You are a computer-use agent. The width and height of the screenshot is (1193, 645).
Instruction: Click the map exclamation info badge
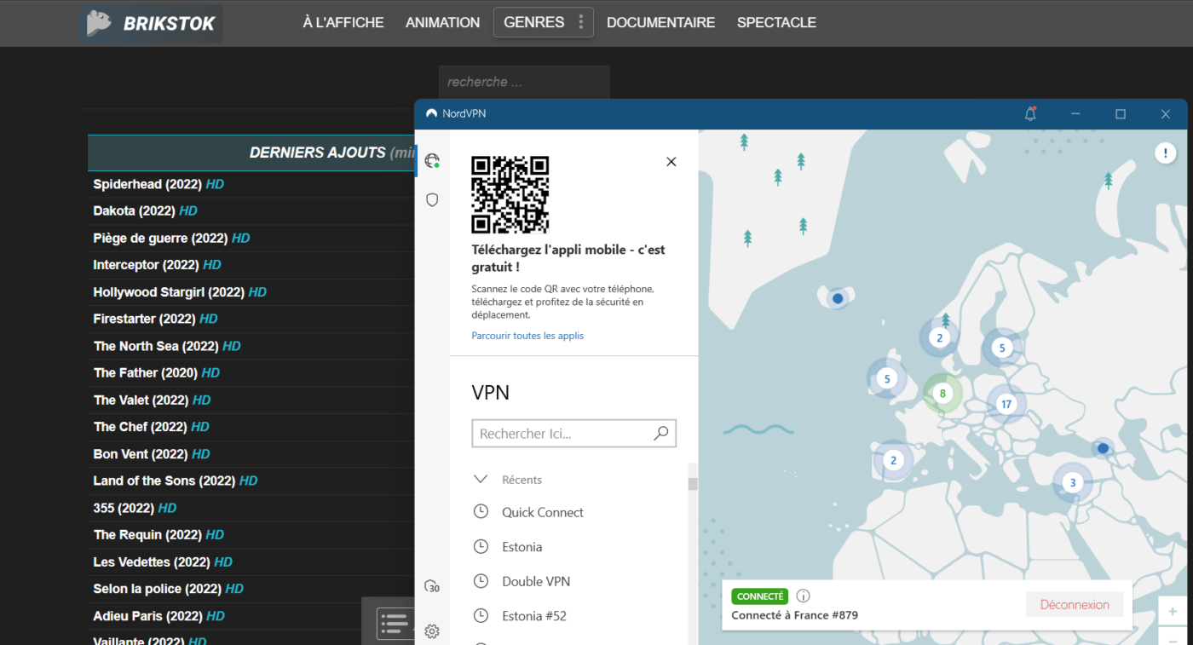1165,153
